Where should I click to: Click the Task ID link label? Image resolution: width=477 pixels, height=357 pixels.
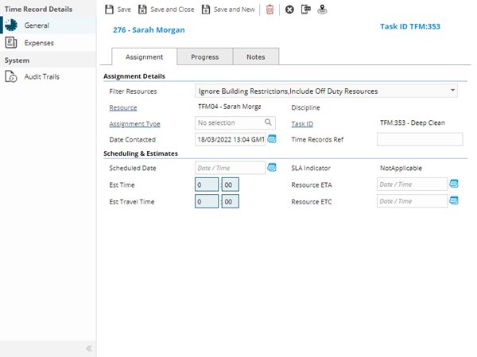[x=302, y=124]
